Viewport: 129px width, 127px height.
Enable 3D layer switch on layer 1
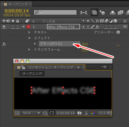pos(115,27)
